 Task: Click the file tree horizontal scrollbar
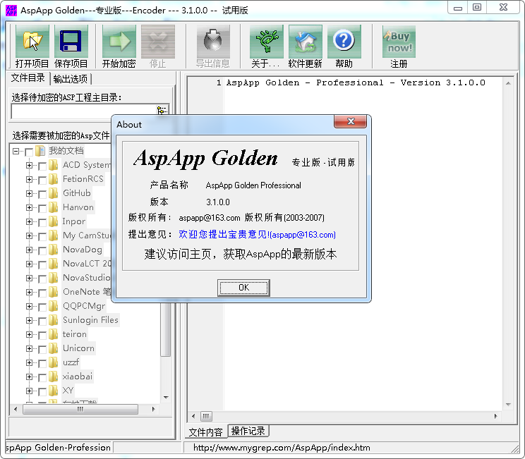[x=85, y=409]
